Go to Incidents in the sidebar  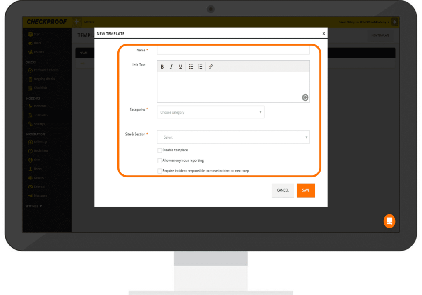click(40, 106)
